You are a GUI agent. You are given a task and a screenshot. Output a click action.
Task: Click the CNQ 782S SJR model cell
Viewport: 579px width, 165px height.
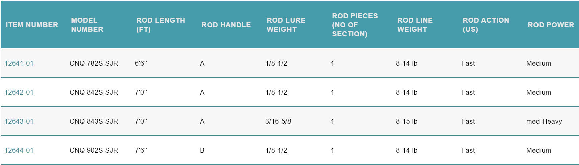coord(94,63)
